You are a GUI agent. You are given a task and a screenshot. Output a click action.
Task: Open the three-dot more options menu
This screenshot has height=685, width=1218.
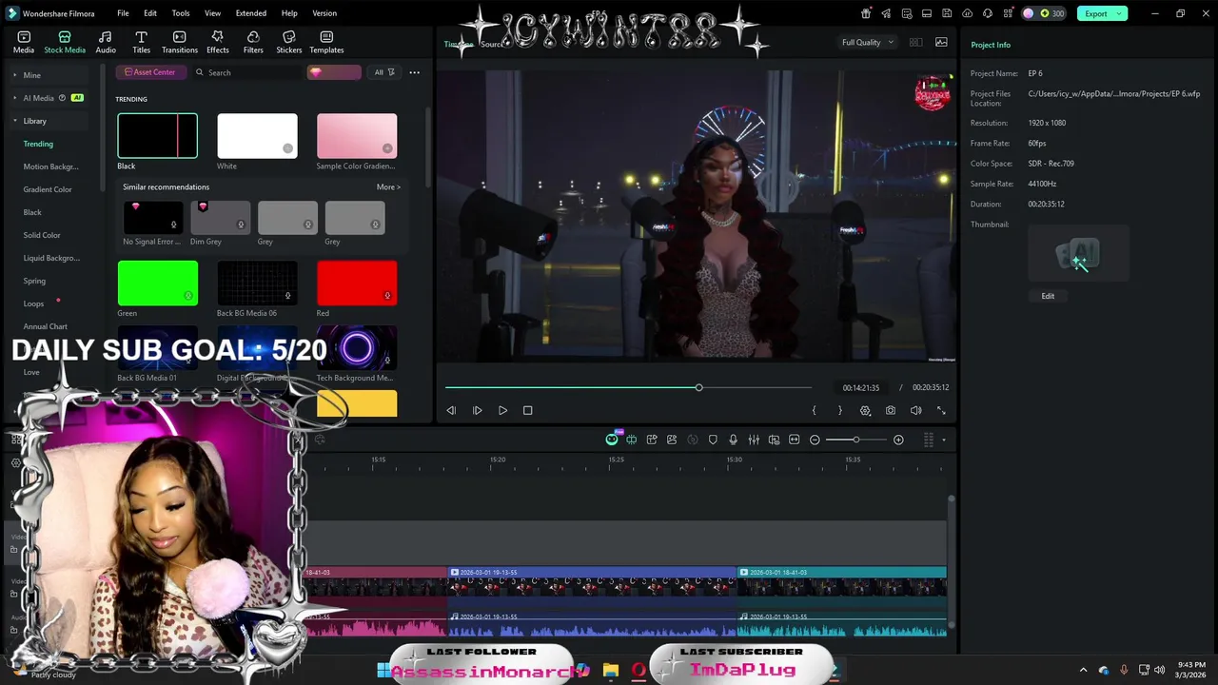414,72
